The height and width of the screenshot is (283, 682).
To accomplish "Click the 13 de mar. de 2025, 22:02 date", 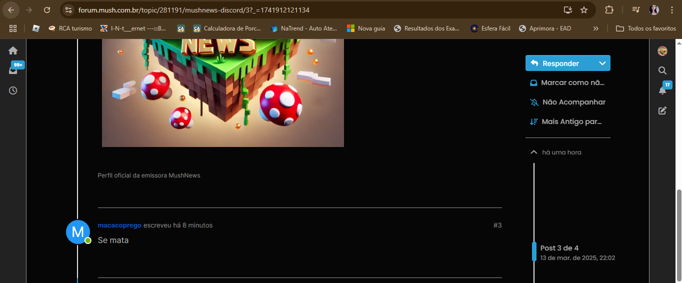I will click(x=577, y=258).
